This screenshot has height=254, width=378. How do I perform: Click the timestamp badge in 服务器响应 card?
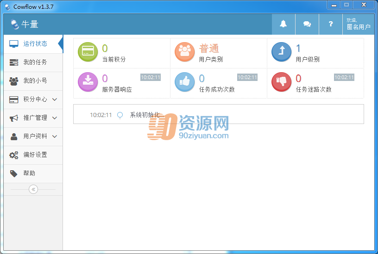tap(151, 77)
